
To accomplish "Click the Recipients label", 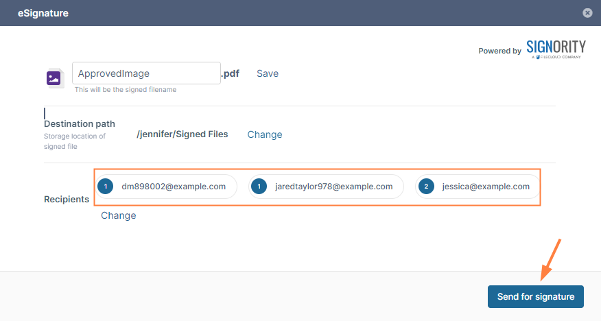I will pos(67,200).
